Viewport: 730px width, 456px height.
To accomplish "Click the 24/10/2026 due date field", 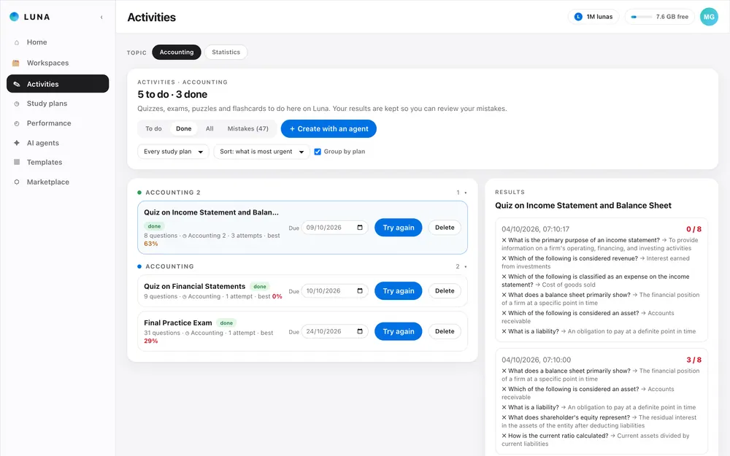I will click(335, 331).
